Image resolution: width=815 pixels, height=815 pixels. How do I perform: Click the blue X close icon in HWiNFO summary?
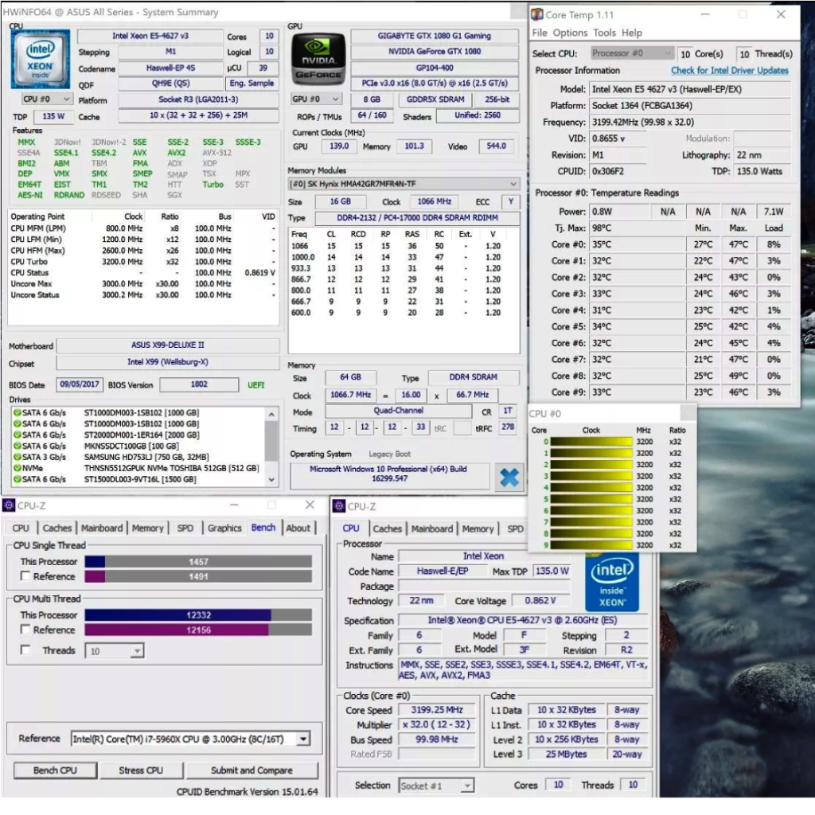pos(509,478)
